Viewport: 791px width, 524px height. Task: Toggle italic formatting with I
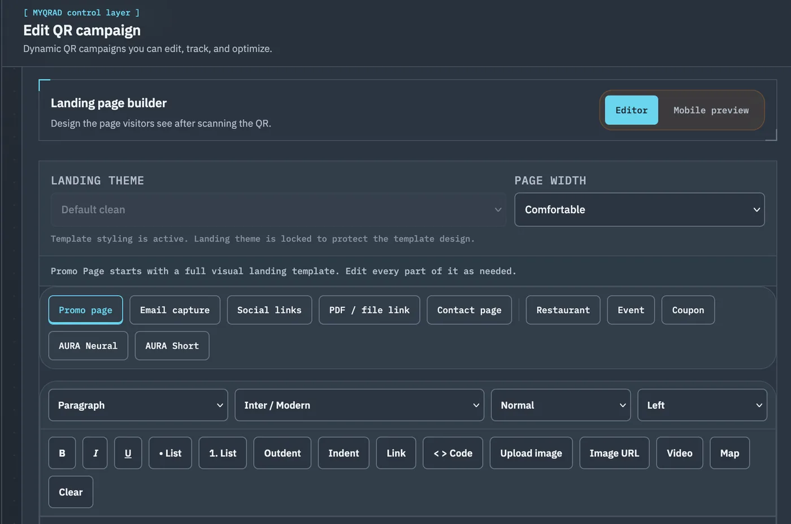click(x=95, y=453)
